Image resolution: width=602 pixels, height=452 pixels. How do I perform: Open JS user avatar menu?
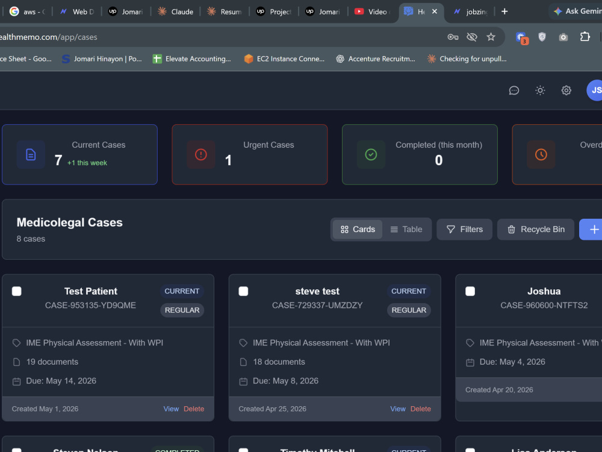(x=595, y=90)
